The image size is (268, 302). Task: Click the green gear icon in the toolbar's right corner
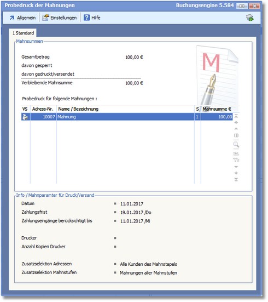tap(250, 18)
